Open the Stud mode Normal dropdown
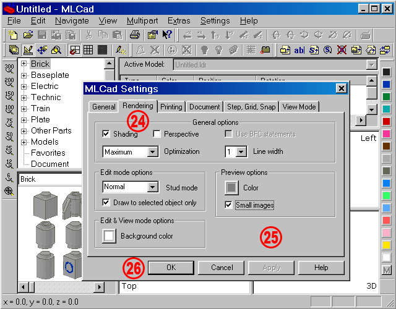 click(153, 187)
